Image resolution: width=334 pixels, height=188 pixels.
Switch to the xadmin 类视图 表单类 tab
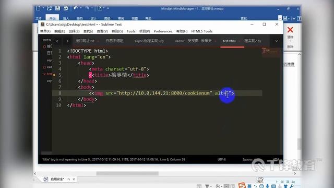click(193, 41)
